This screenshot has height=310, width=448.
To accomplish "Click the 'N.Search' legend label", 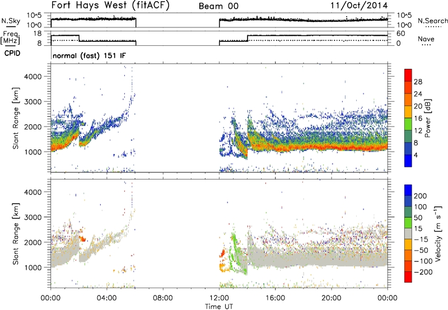I will 432,21.
